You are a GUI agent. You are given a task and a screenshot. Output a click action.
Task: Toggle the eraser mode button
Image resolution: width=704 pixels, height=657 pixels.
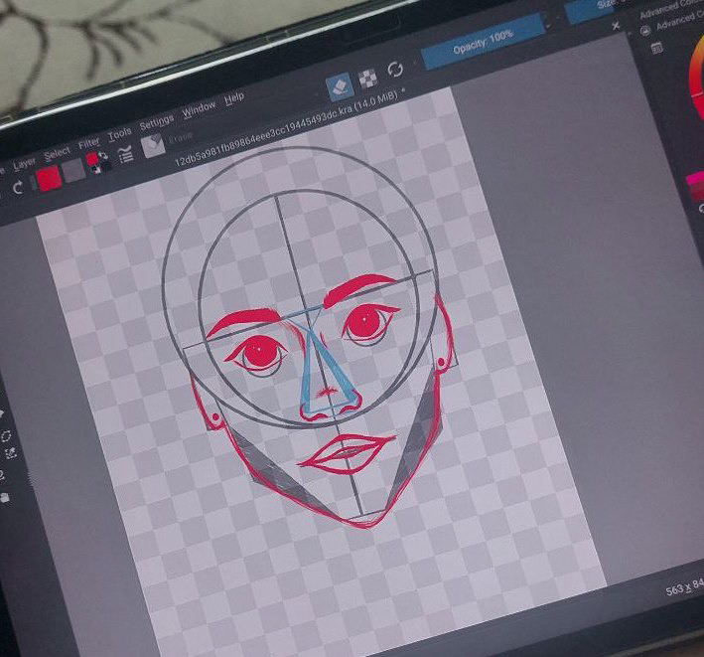340,84
